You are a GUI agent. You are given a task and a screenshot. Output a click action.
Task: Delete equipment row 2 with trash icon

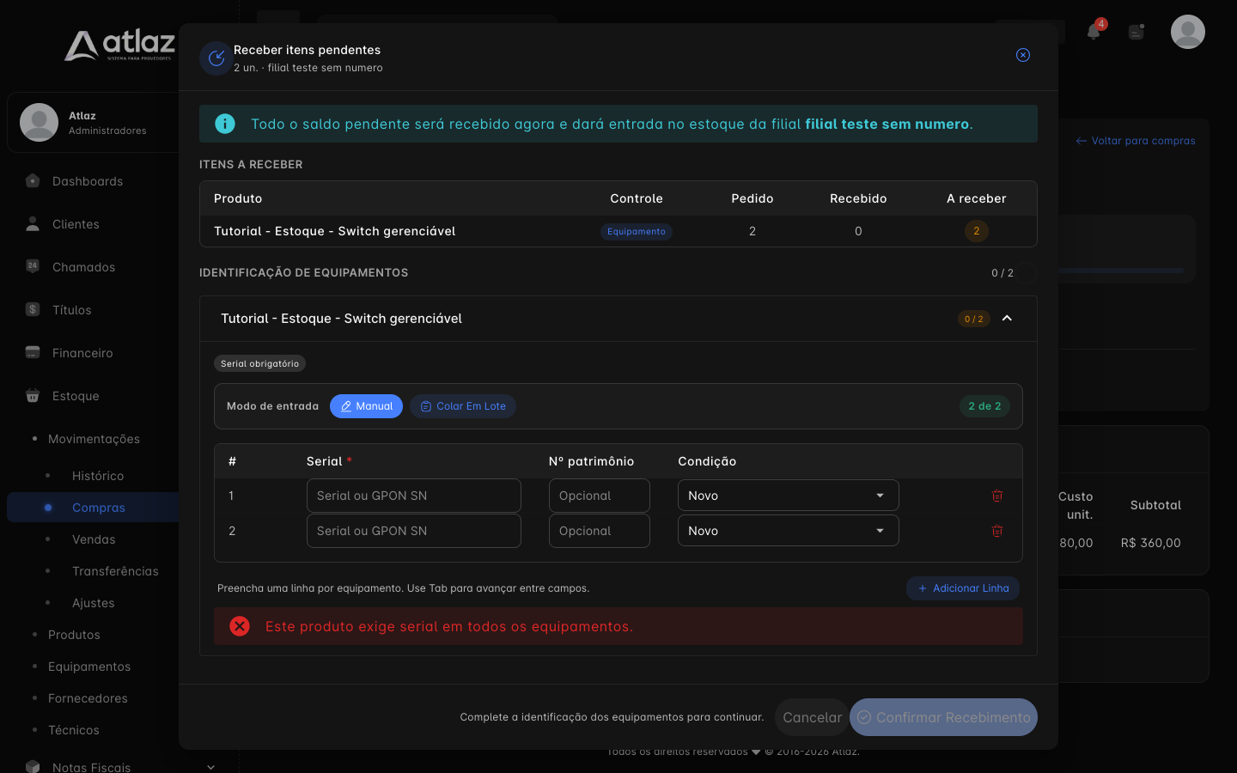pos(997,531)
